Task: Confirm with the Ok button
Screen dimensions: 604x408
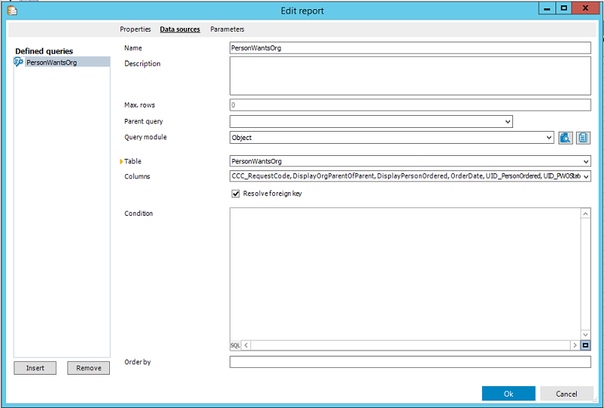Action: click(509, 394)
